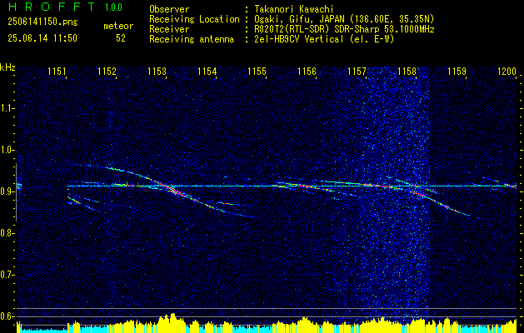Click the noise burst band near 1158
The image size is (524, 333).
click(397, 194)
